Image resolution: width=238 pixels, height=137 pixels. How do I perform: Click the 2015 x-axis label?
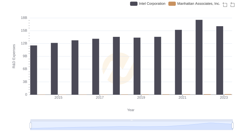pyautogui.click(x=58, y=97)
